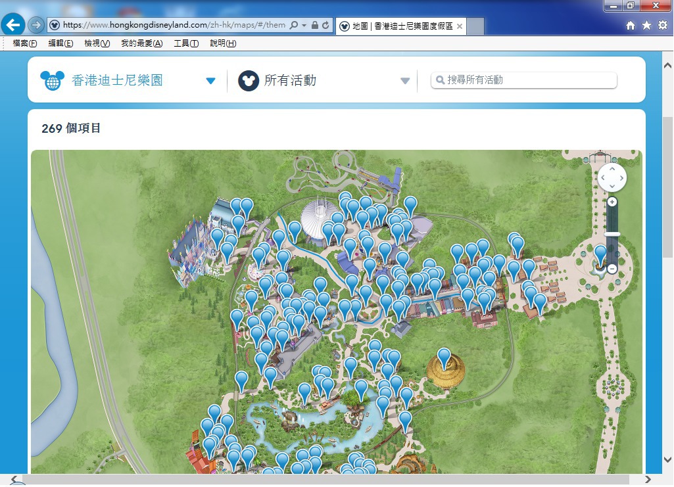Click the 香港迪士尼樂園 park name text

point(117,80)
